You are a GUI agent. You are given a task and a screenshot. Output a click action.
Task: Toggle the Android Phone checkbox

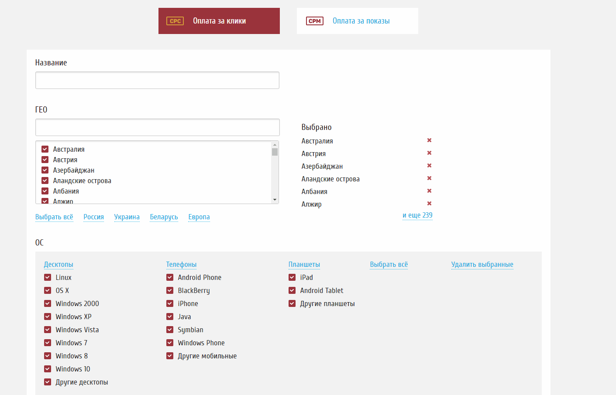(x=170, y=277)
